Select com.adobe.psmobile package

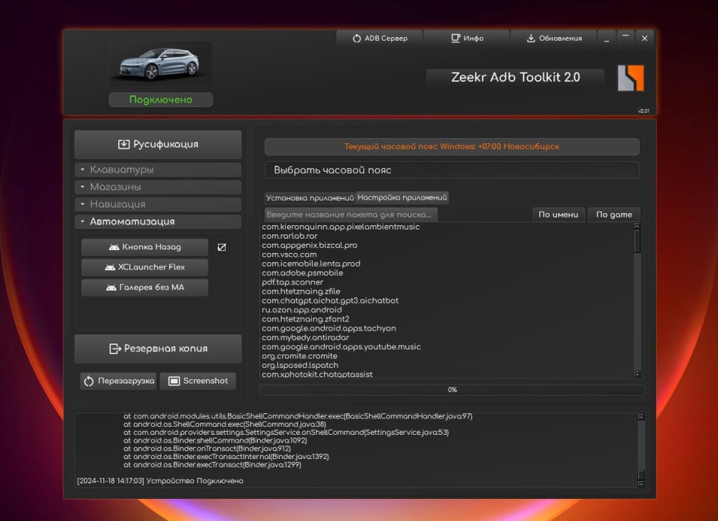click(x=302, y=273)
